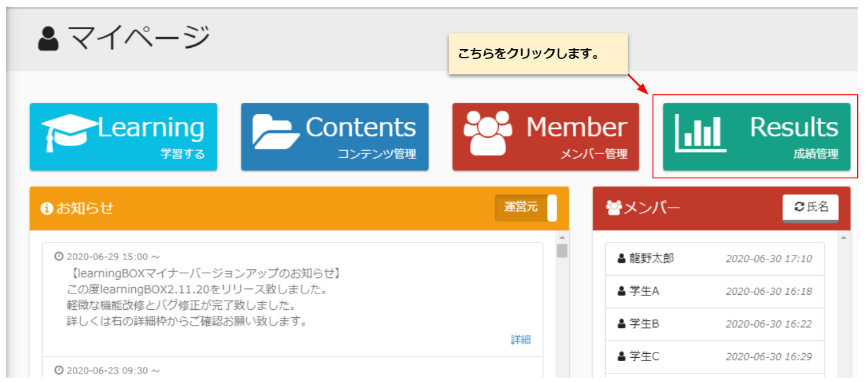
Task: Go to Contents コンテンツ管理 section
Action: [x=335, y=136]
